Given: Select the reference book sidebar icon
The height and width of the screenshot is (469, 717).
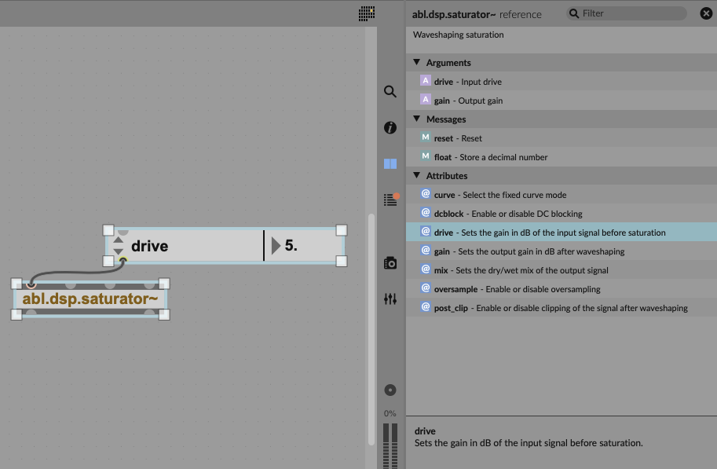Looking at the screenshot, I should tap(390, 164).
